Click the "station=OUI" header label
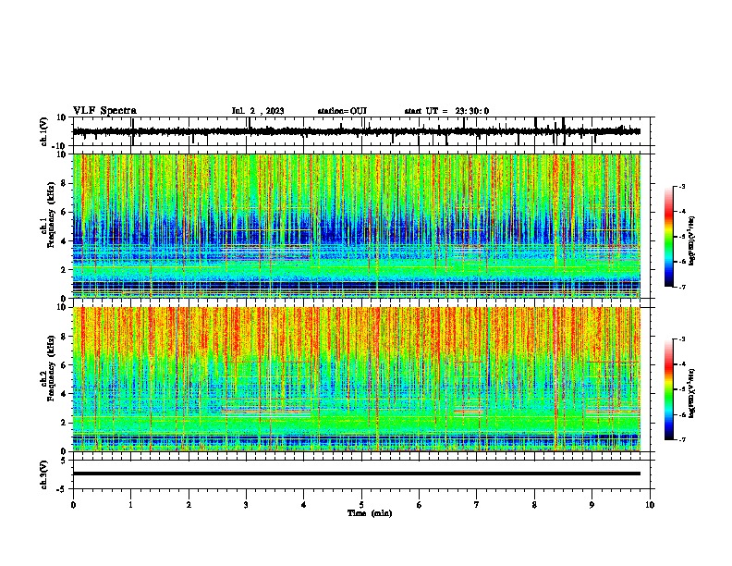The height and width of the screenshot is (566, 732). [342, 111]
